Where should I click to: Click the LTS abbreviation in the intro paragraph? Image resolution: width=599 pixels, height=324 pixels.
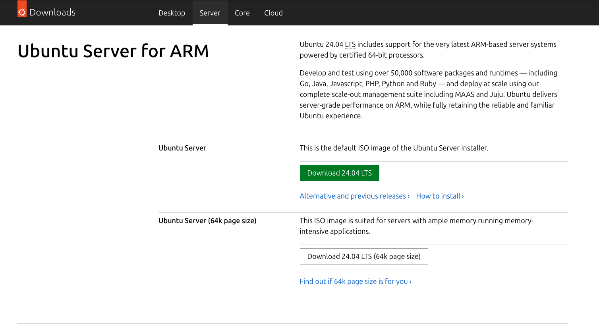(x=350, y=44)
